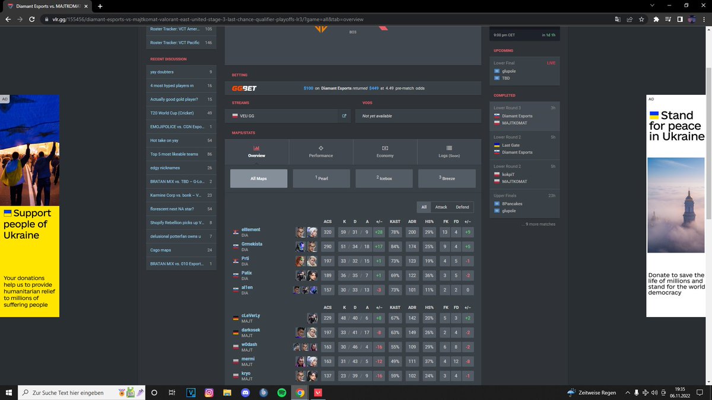Open Instagram from the taskbar
This screenshot has width=712, height=400.
click(209, 392)
